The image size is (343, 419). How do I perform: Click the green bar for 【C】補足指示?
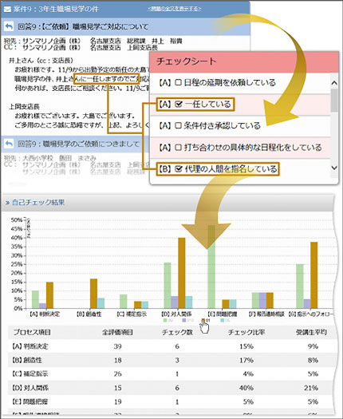click(123, 302)
